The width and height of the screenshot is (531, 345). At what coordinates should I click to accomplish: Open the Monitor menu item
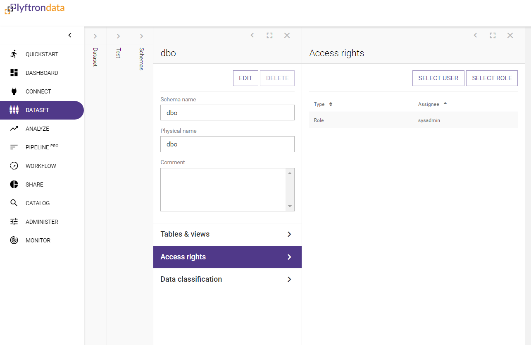[42, 240]
